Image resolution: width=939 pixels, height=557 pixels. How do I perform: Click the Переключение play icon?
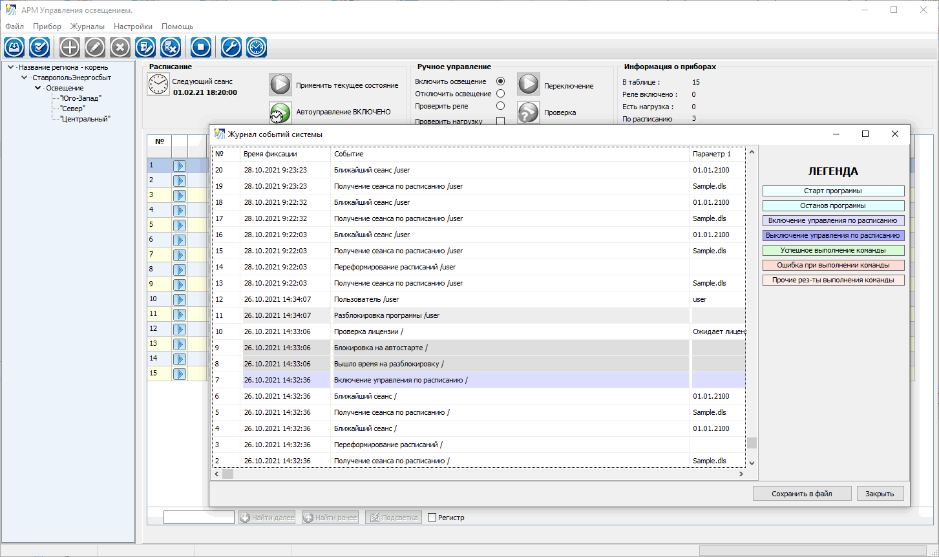tap(528, 85)
